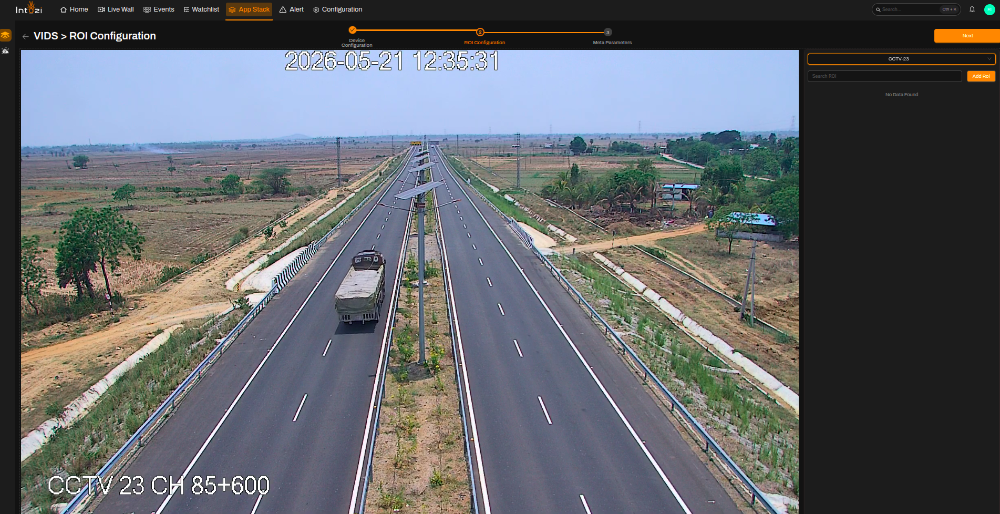Viewport: 1000px width, 514px height.
Task: Switch to the Live Wall page
Action: click(116, 9)
